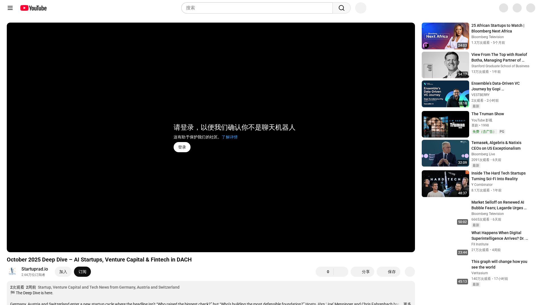Click the 登录 sign-in button
The image size is (542, 305).
(182, 147)
